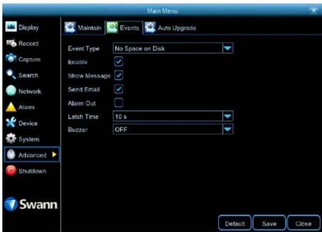The image size is (322, 232).
Task: Click the 'Main Menu' title text
Action: (x=162, y=11)
